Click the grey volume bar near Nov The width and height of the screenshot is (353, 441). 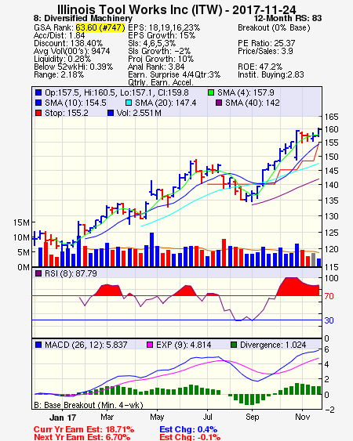(x=313, y=259)
